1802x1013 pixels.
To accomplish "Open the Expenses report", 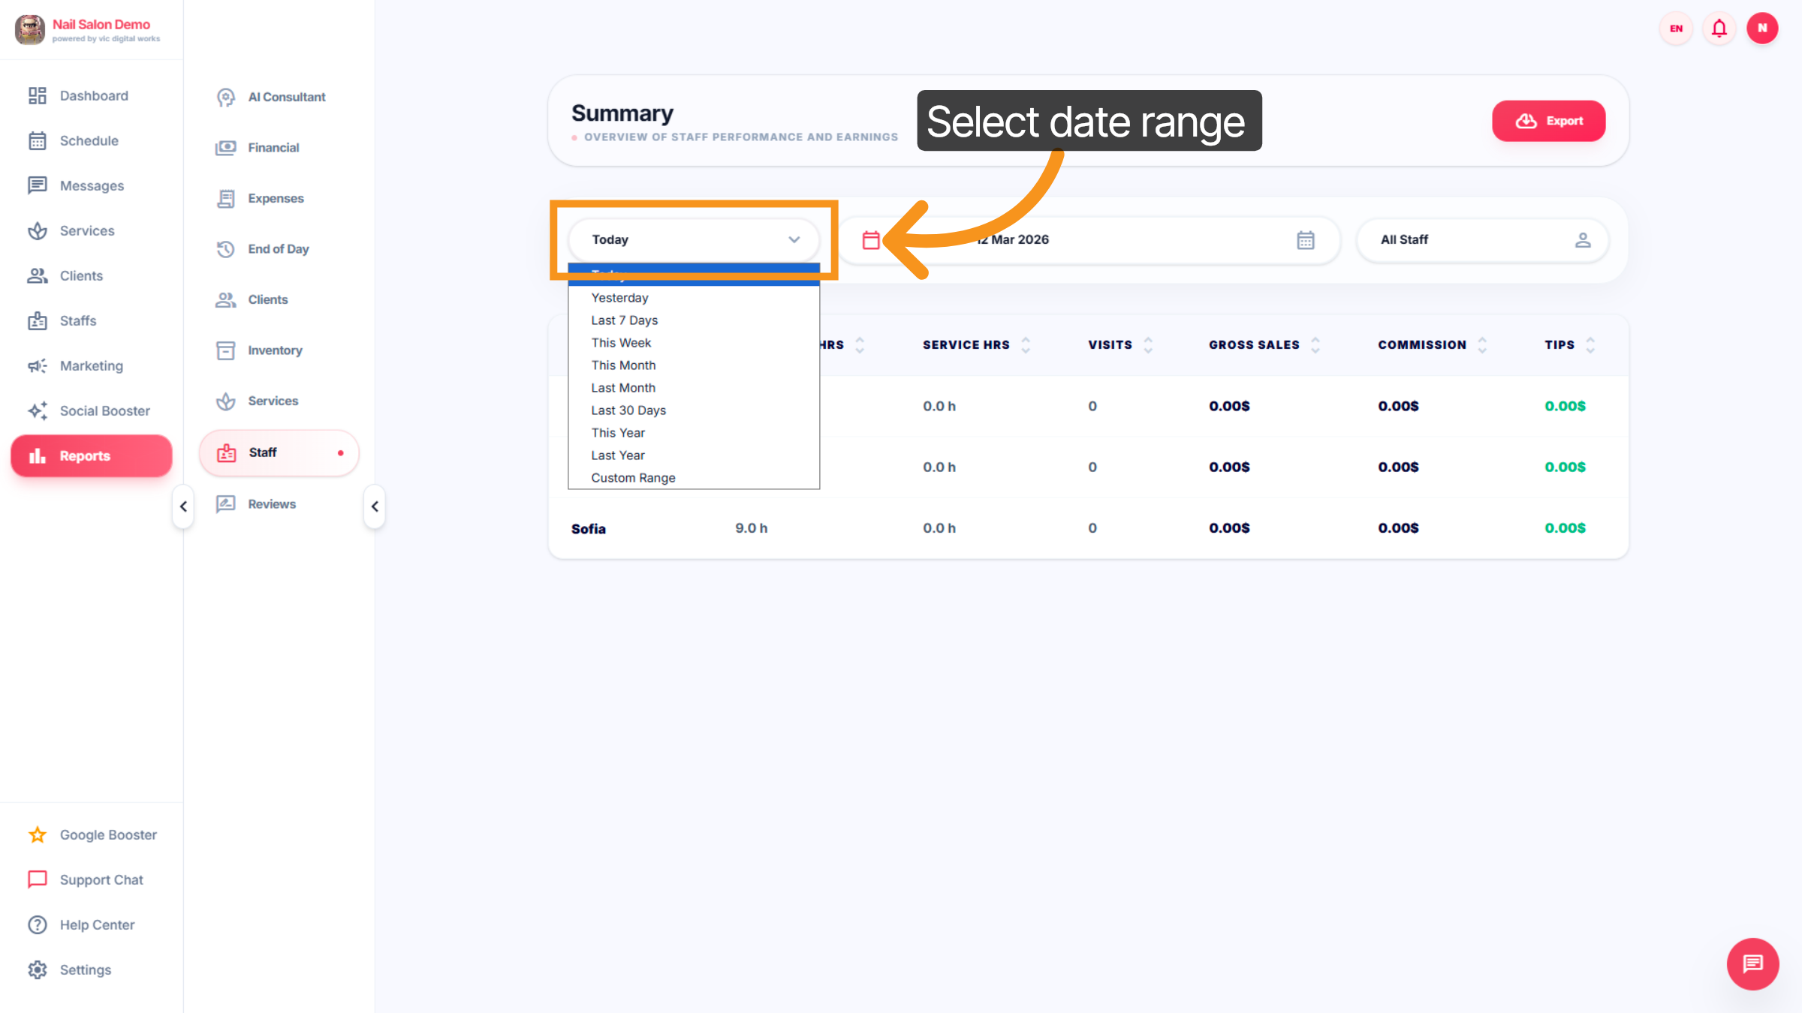I will point(277,198).
